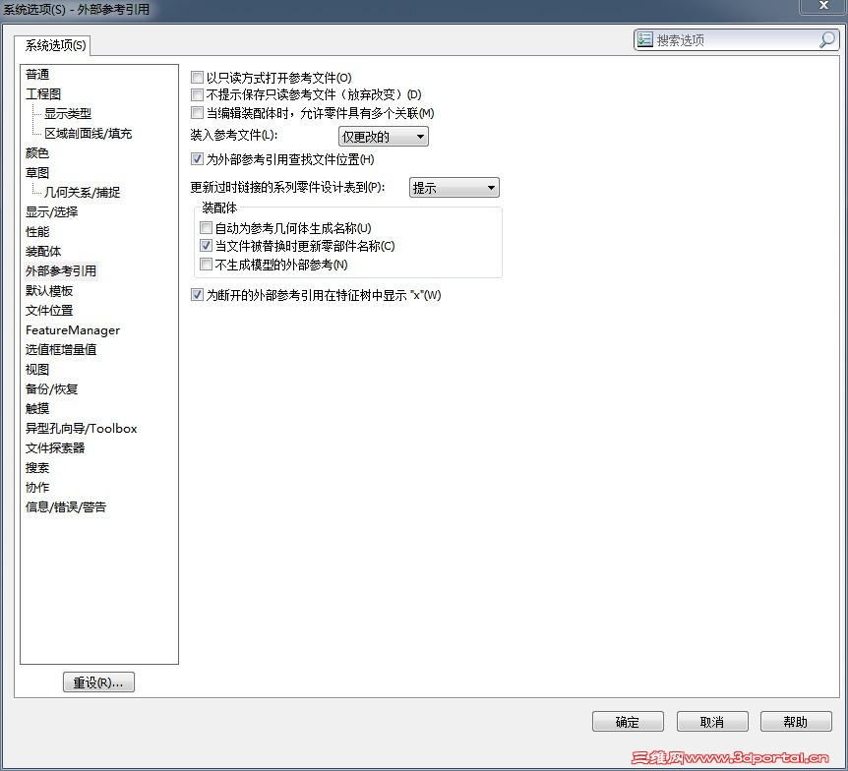
Task: Check 不生成模型的外部参考 option
Action: coord(206,264)
